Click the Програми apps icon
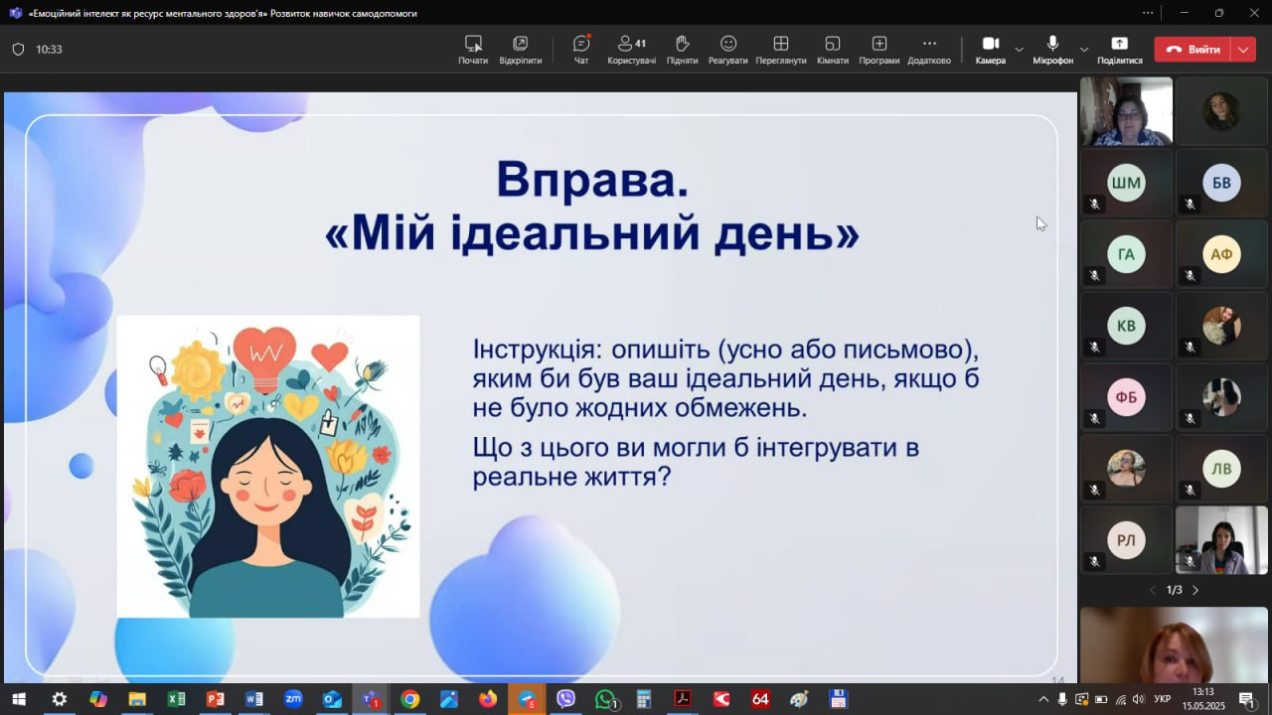Viewport: 1272px width, 715px height. click(x=878, y=49)
